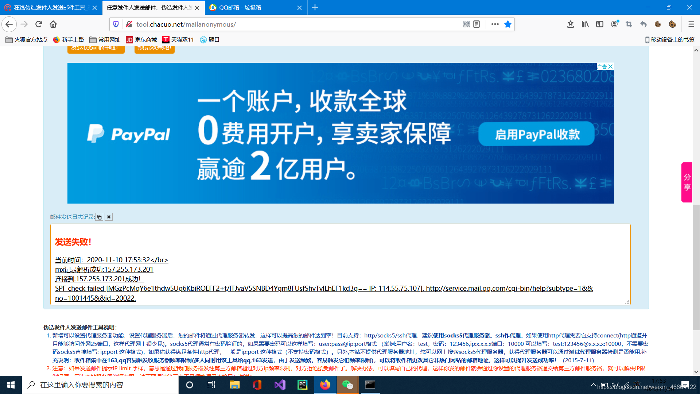Click the blue bookmark star

pyautogui.click(x=507, y=24)
